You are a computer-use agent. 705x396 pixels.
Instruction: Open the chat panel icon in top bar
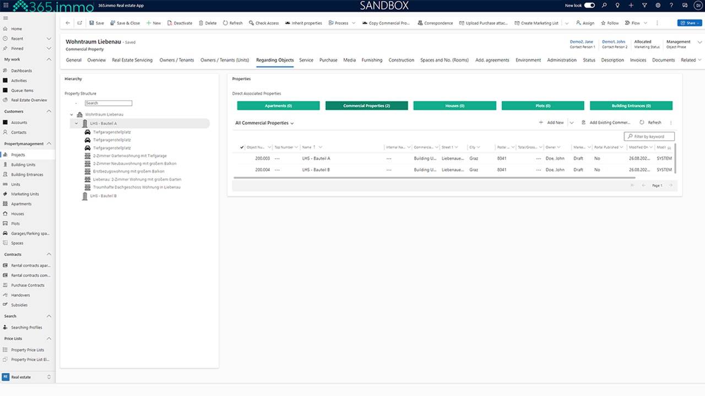[x=684, y=5]
